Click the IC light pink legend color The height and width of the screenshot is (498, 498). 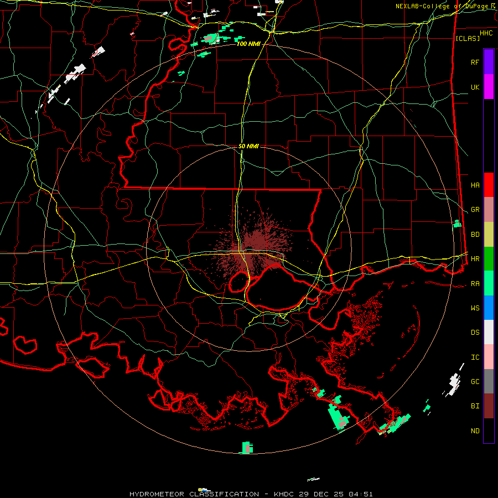[489, 357]
